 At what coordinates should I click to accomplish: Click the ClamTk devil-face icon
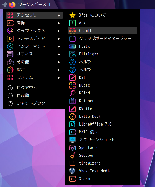[73, 31]
